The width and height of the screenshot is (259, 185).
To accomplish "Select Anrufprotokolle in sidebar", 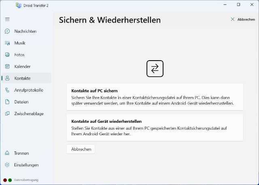I will point(26,90).
